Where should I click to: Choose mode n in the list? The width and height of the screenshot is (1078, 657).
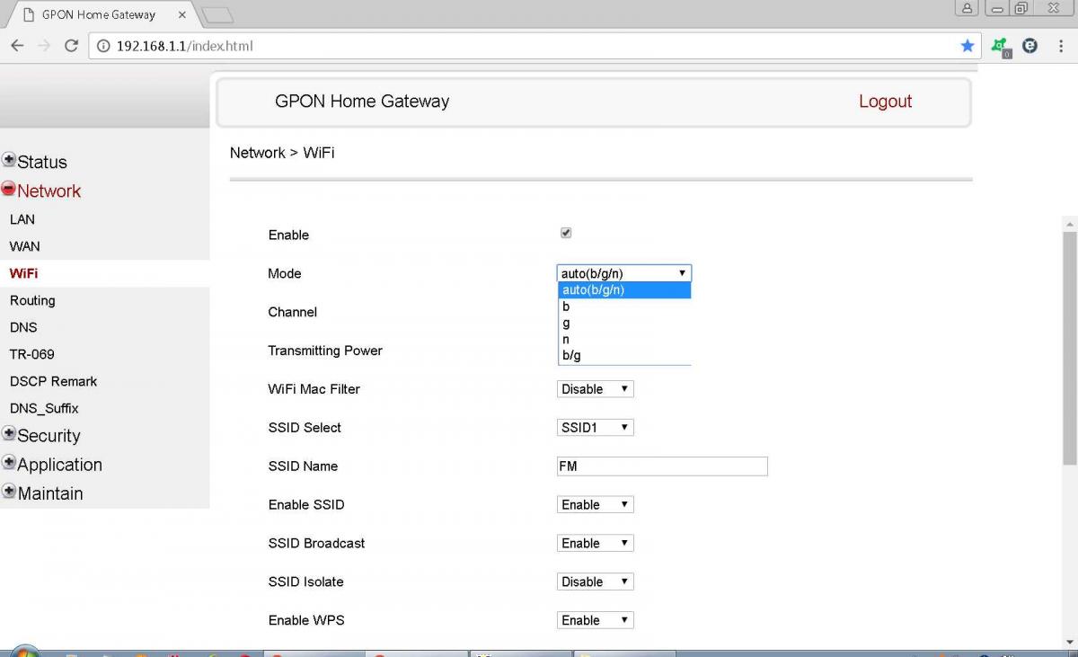point(624,339)
